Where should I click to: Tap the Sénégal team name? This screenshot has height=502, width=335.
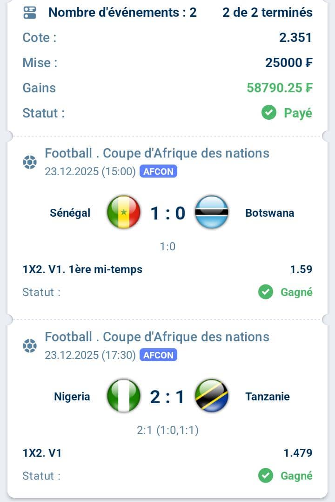pyautogui.click(x=70, y=213)
